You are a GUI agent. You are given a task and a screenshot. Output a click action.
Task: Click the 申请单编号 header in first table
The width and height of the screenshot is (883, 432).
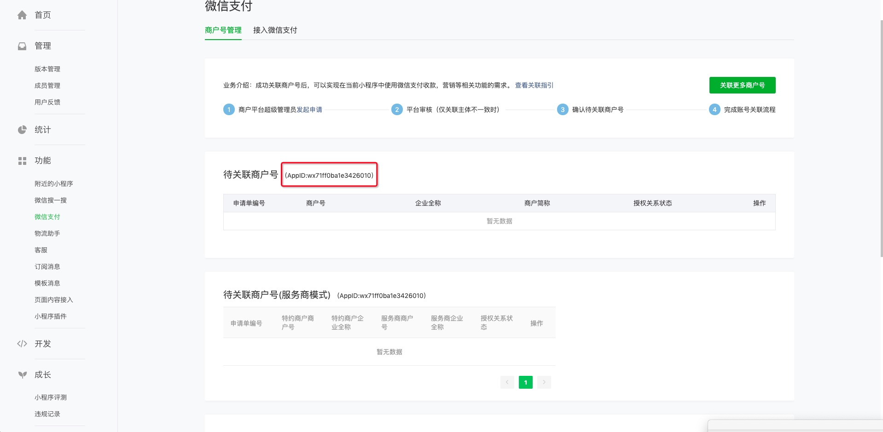click(249, 203)
